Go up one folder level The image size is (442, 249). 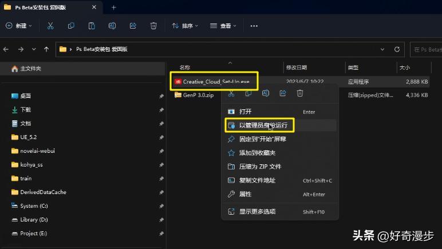coord(46,49)
